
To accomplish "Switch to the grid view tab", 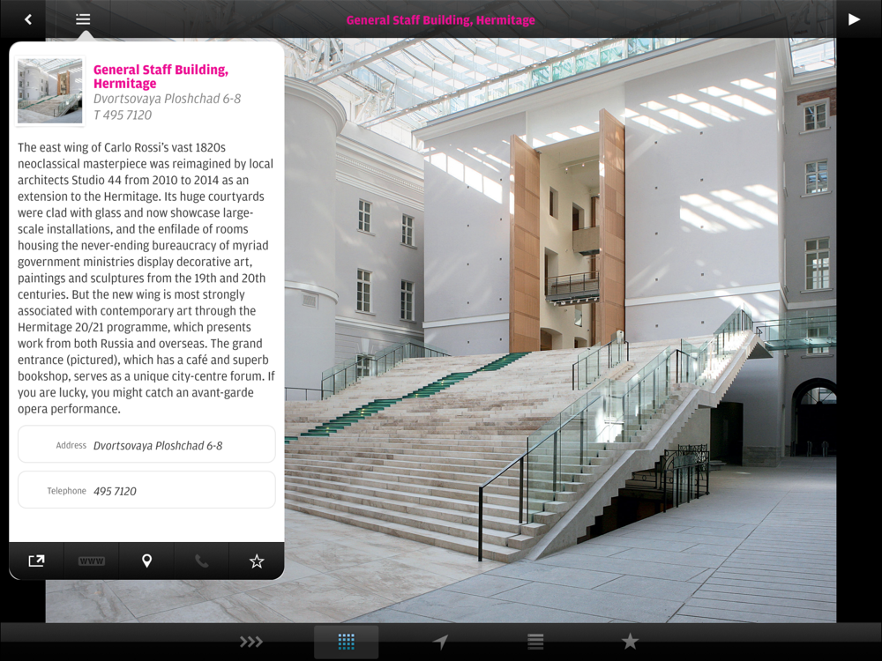I will (x=346, y=642).
